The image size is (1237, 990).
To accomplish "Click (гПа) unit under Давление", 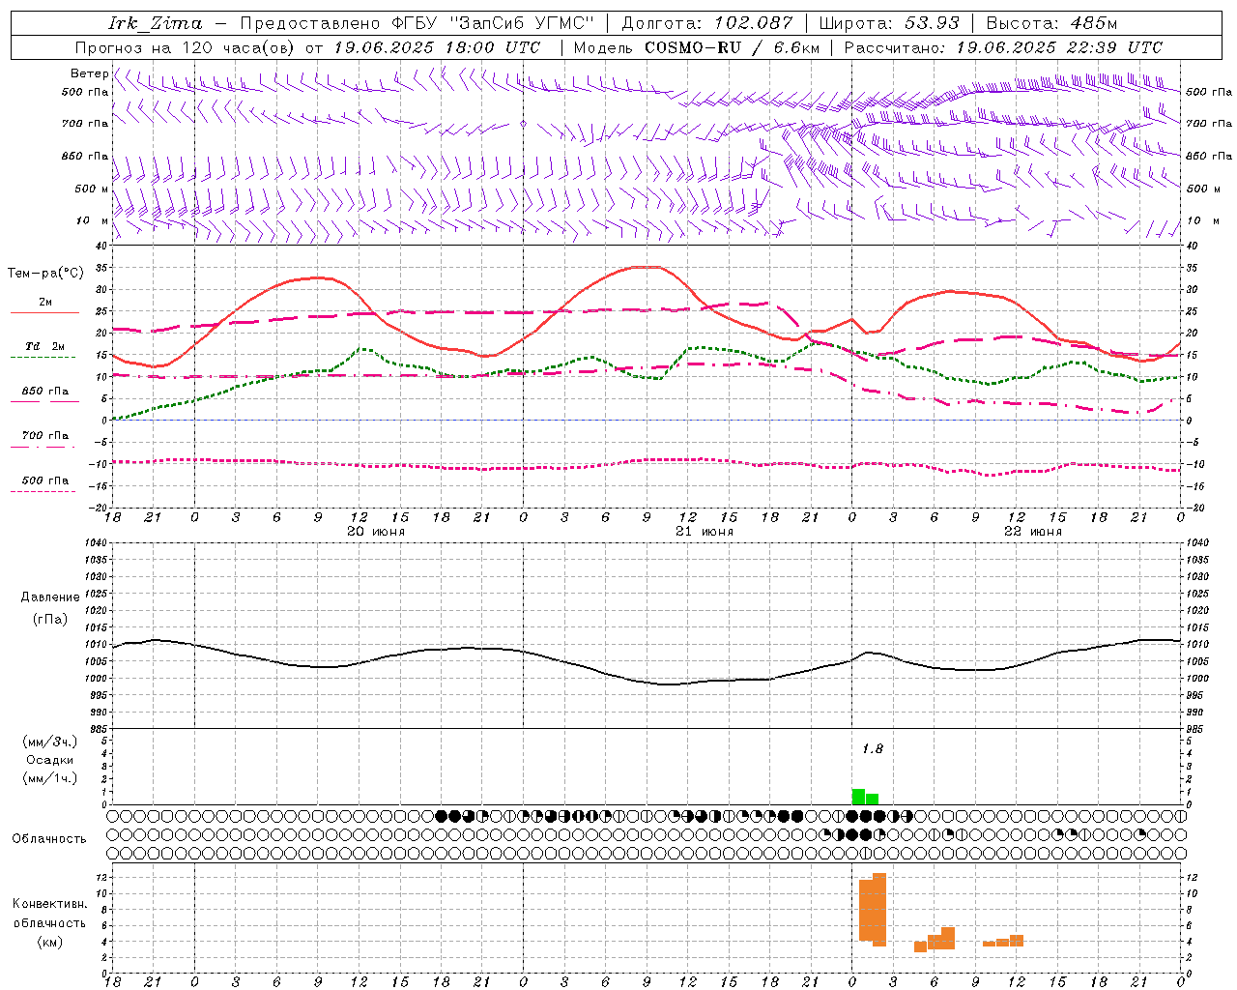I will (x=50, y=619).
